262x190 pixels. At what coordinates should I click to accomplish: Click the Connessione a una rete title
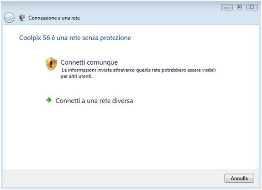(54, 18)
